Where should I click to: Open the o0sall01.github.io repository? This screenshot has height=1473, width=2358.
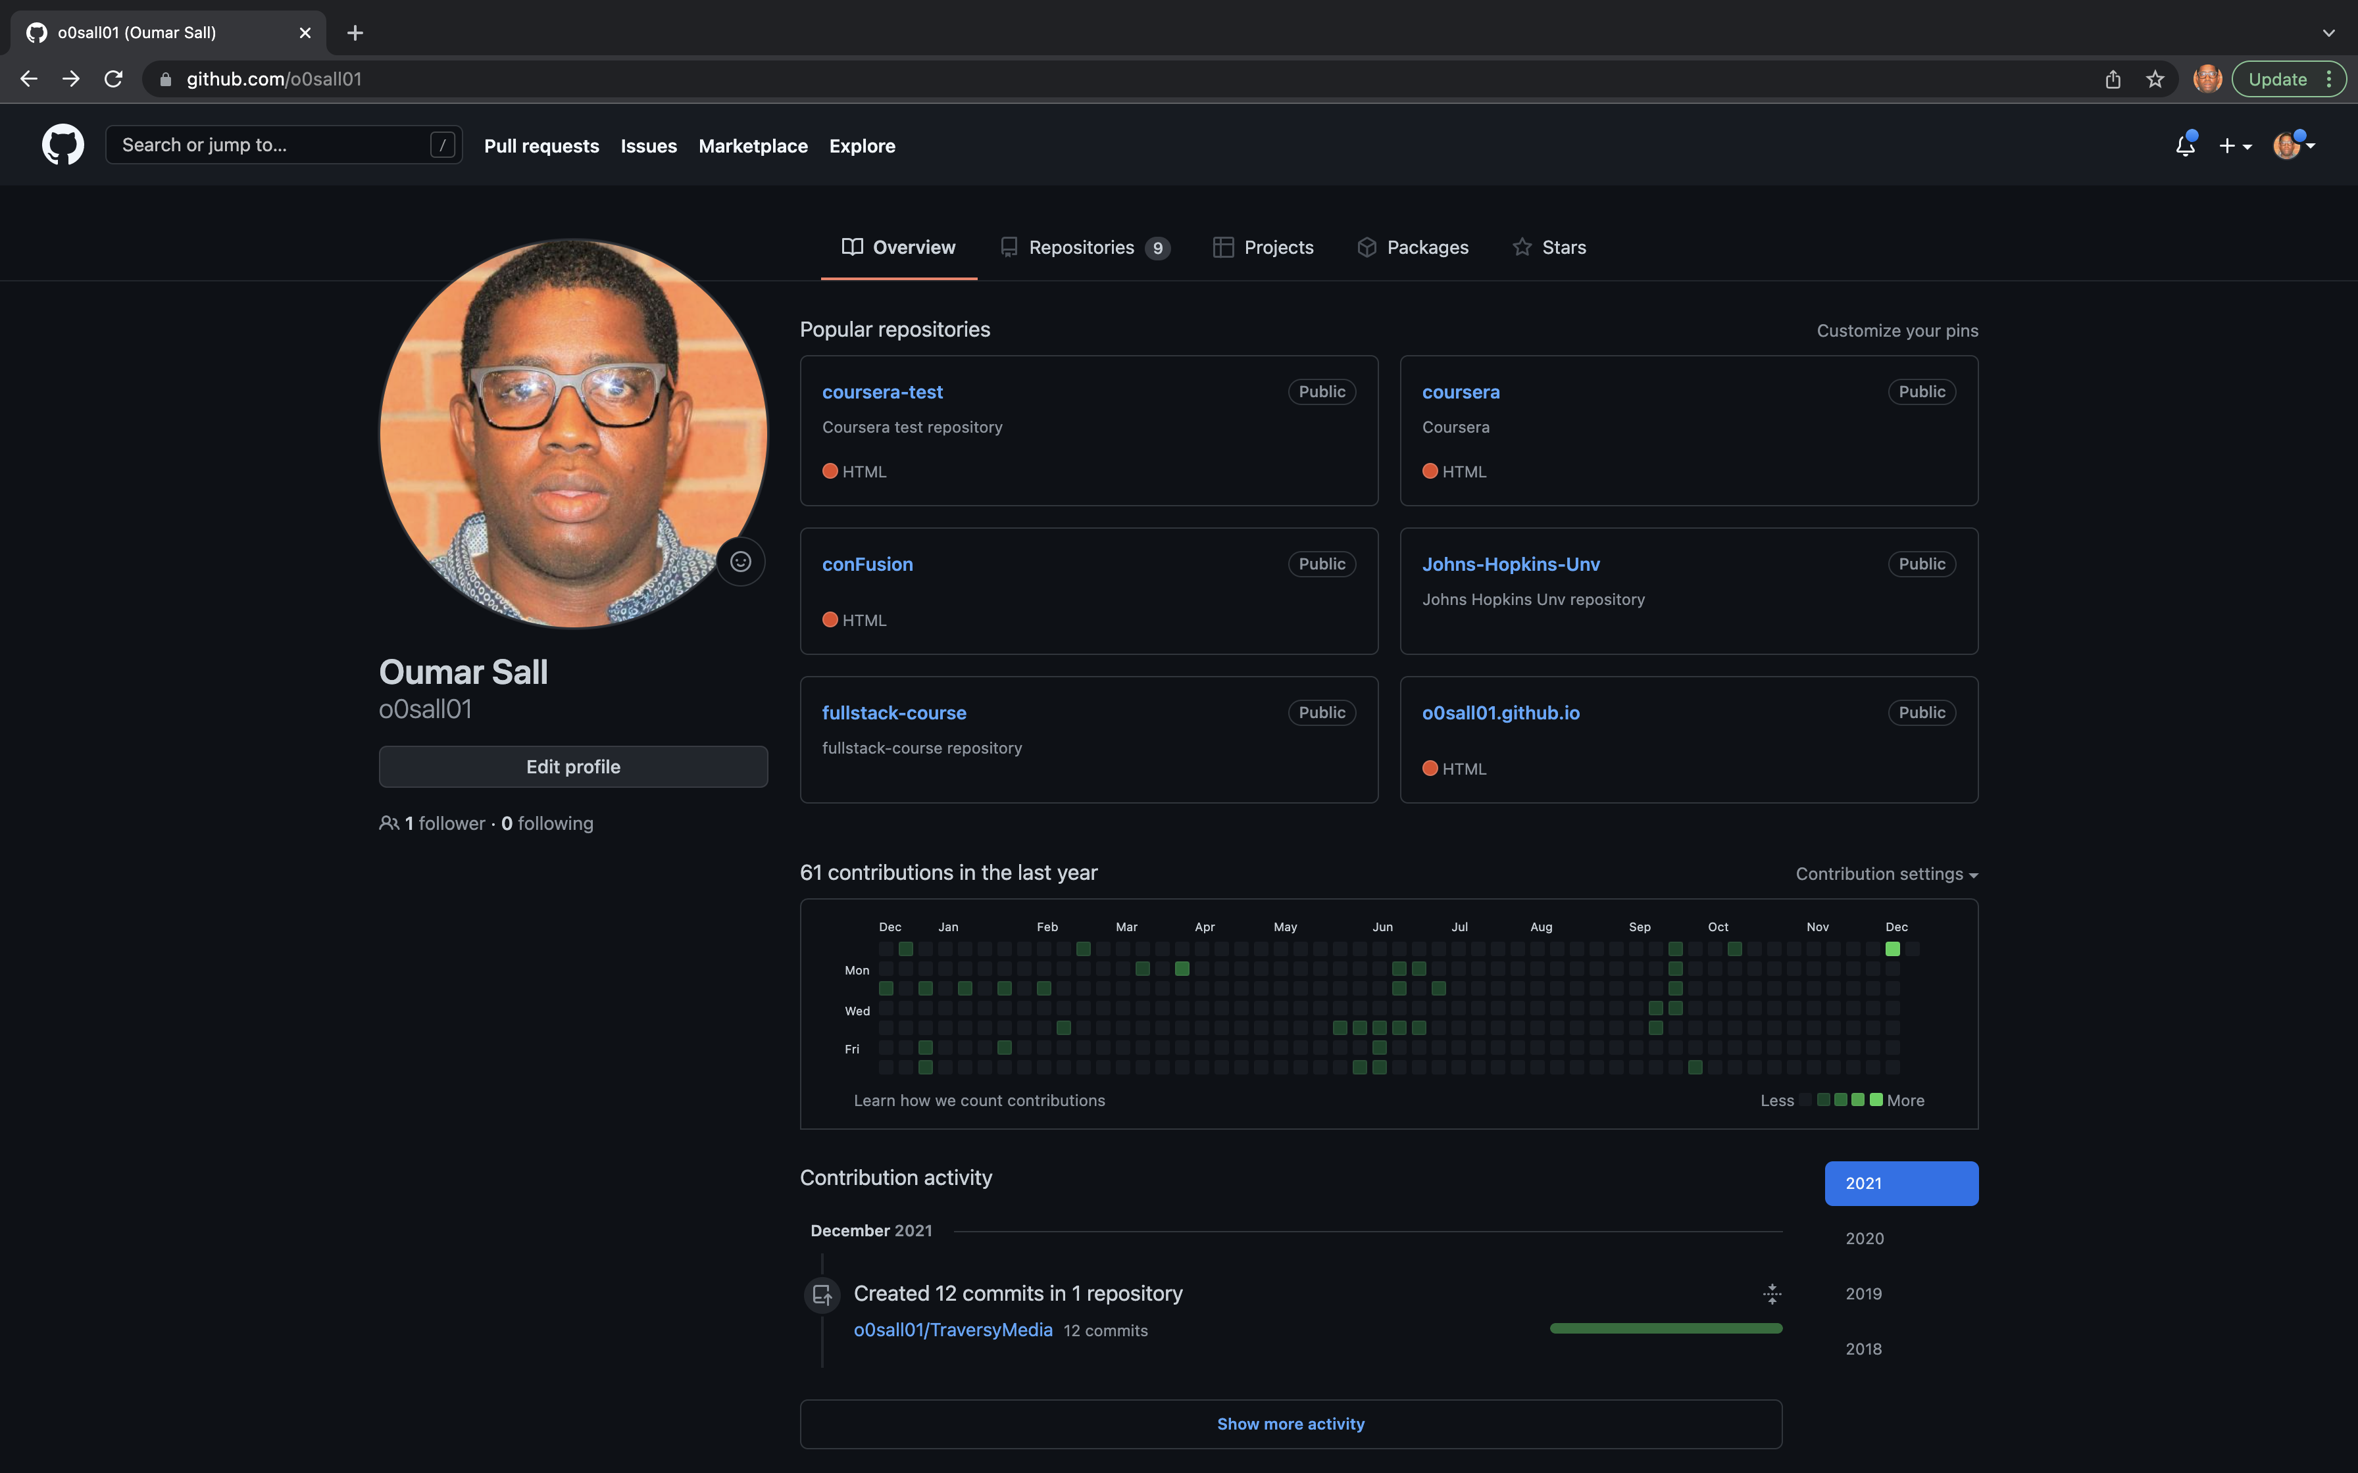pos(1501,712)
